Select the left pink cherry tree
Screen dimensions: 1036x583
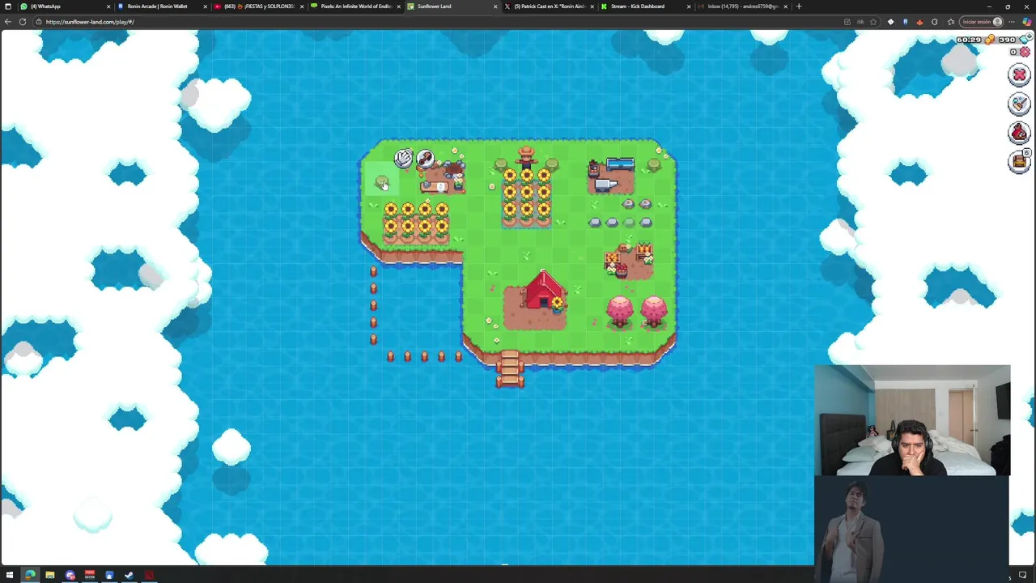click(x=620, y=312)
